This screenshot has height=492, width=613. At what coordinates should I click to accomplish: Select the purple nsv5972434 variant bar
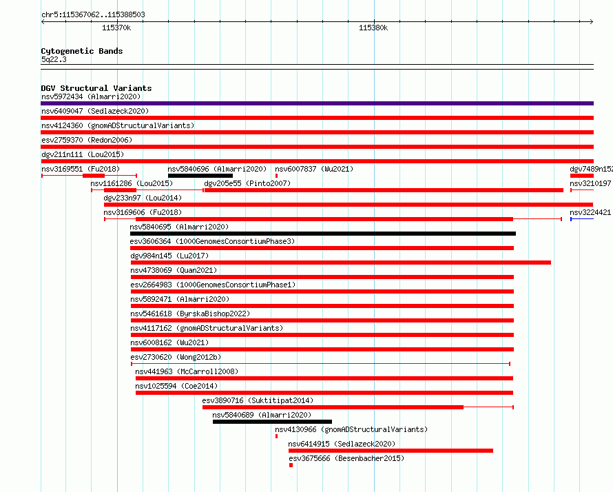click(317, 103)
